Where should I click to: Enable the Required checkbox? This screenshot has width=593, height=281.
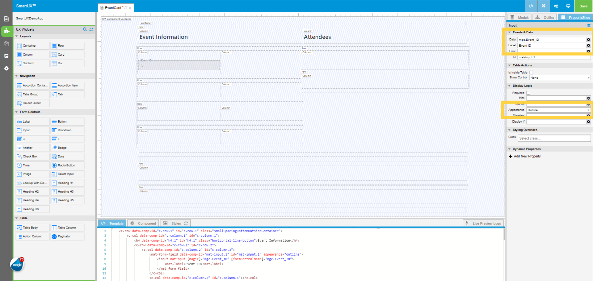[528, 93]
